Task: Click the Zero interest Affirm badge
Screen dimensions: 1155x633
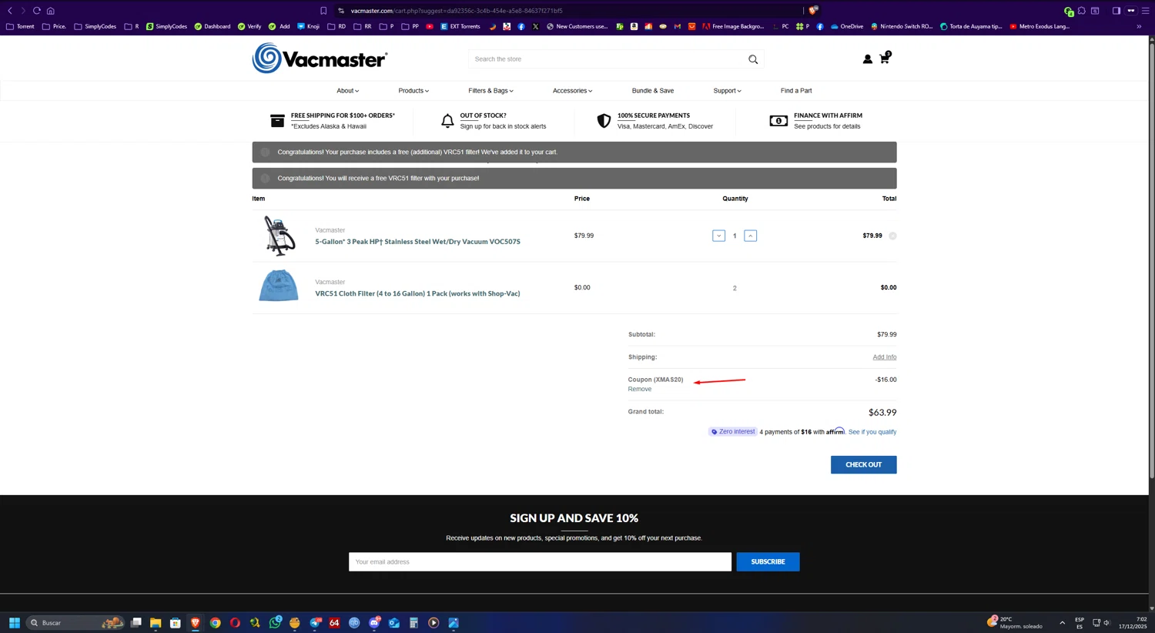Action: tap(733, 432)
